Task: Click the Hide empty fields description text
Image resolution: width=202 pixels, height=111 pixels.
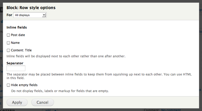Action: (60, 91)
